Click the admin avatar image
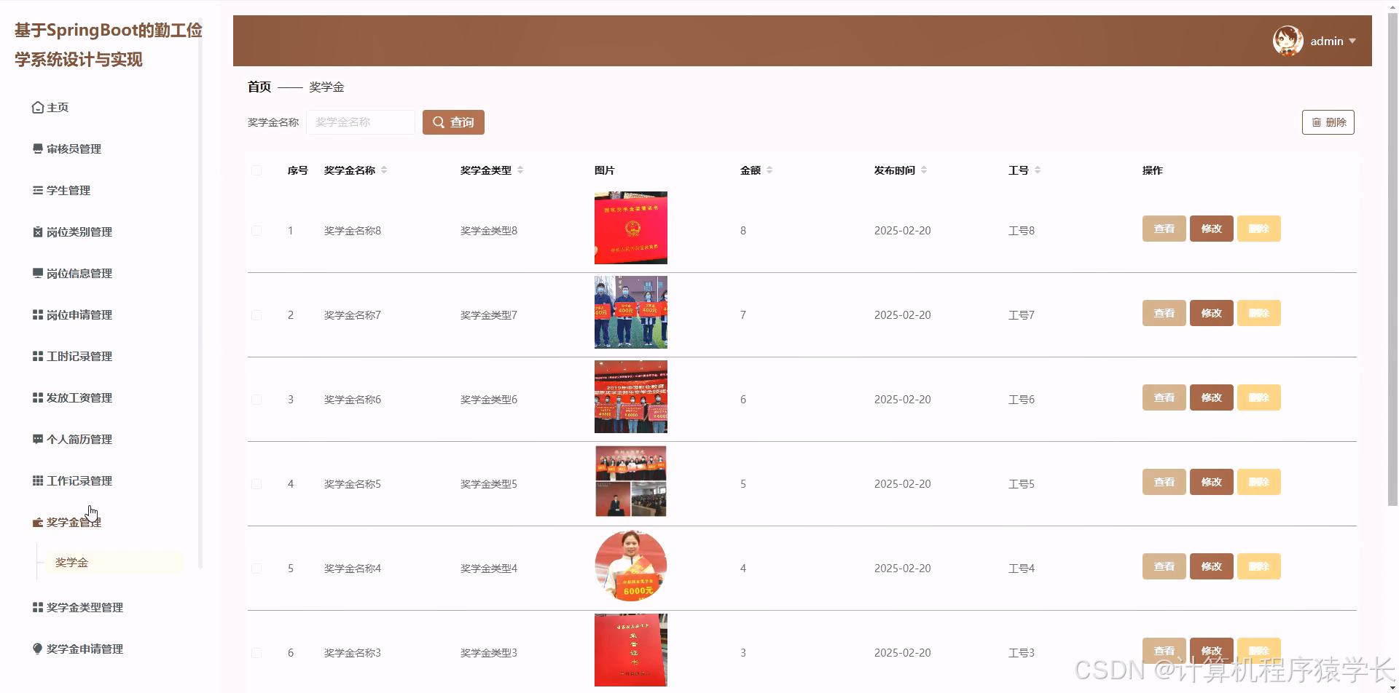The height and width of the screenshot is (693, 1399). tap(1288, 41)
